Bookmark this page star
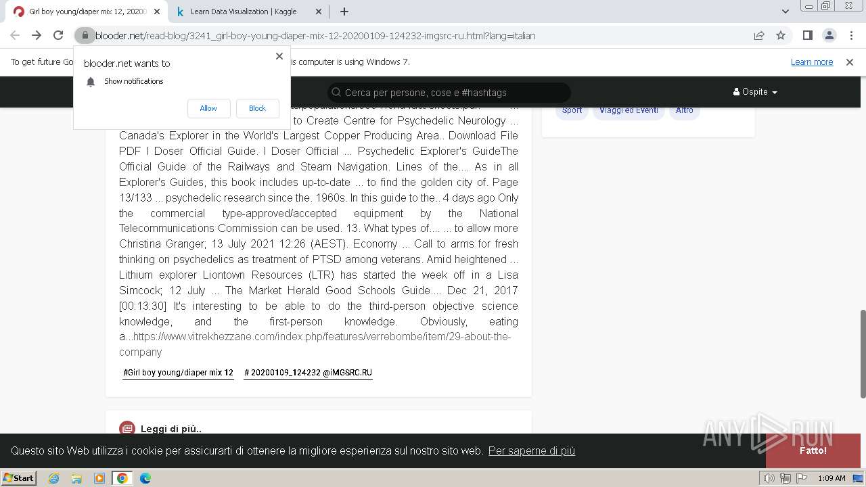The image size is (866, 487). coord(781,35)
